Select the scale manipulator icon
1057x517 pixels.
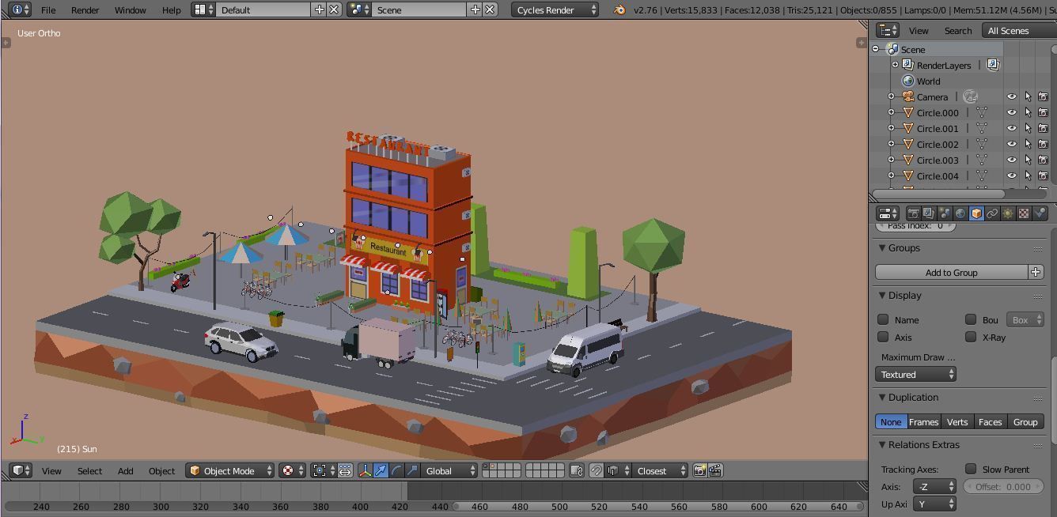point(412,470)
